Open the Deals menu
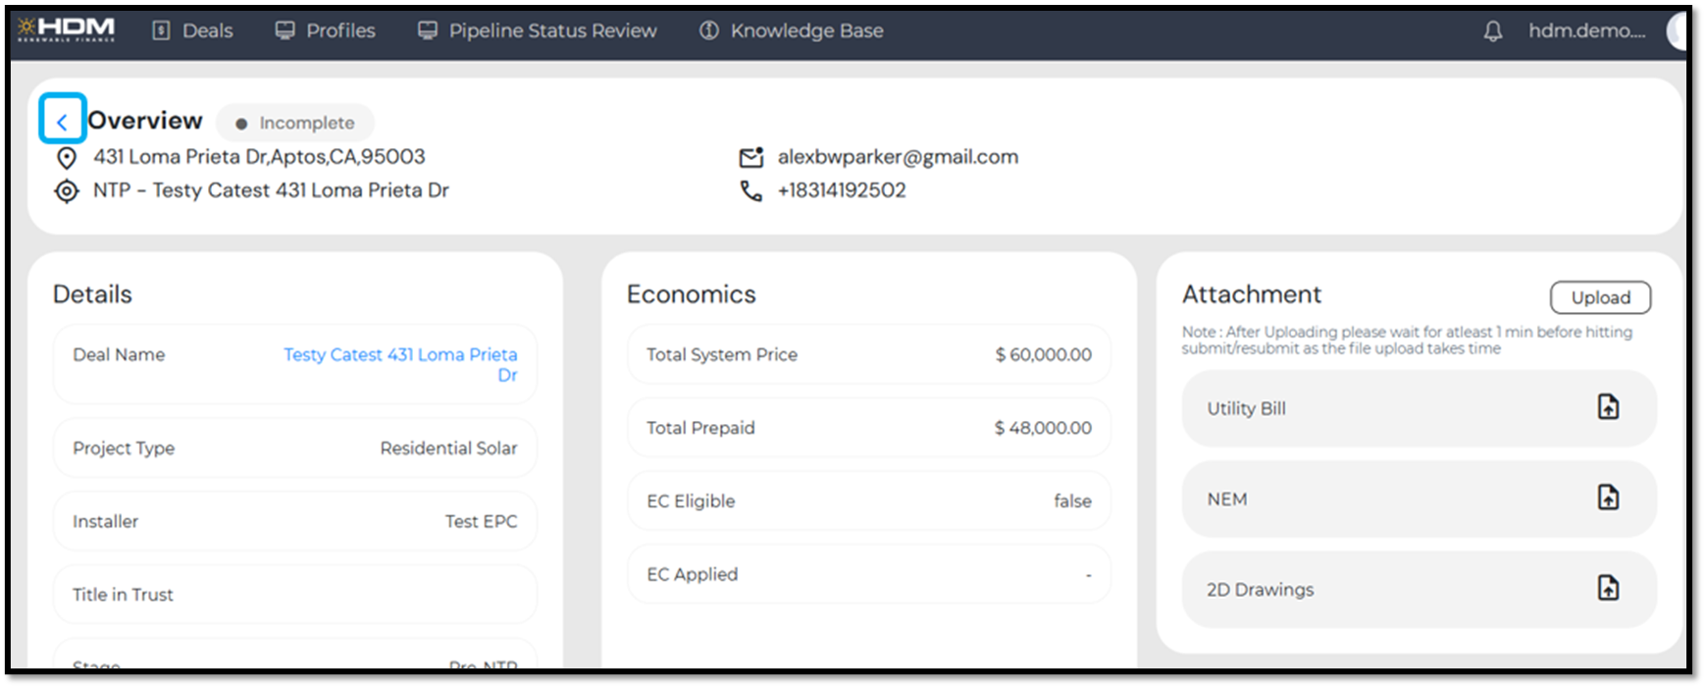This screenshot has height=687, width=1705. [x=193, y=30]
